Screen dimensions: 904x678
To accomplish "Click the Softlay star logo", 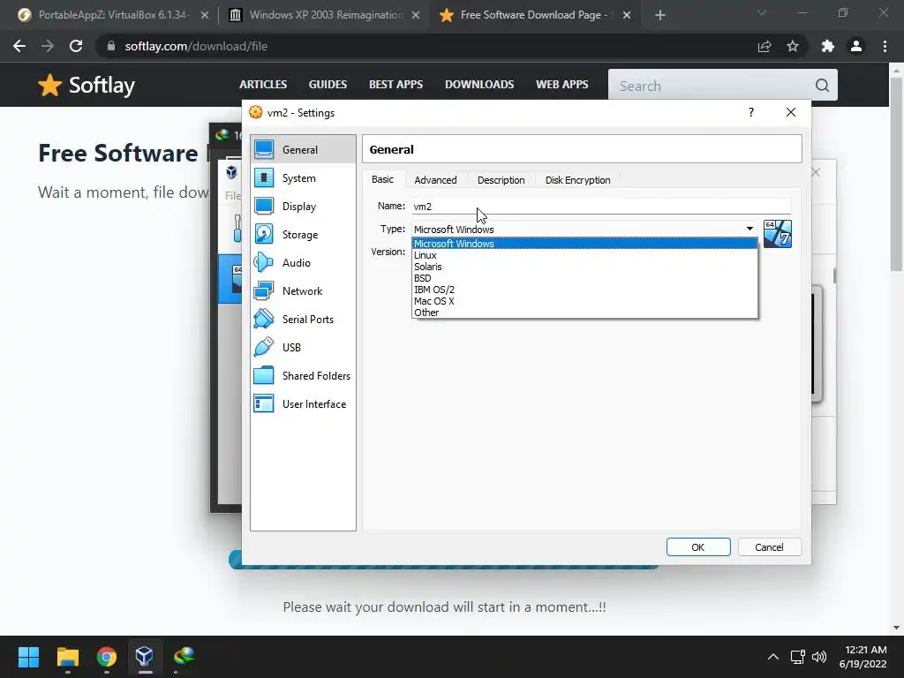I will [50, 86].
